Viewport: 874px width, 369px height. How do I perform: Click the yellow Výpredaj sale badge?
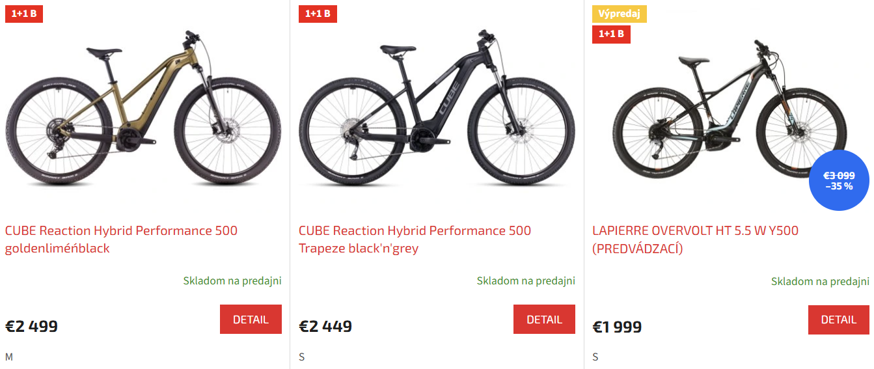click(x=619, y=14)
